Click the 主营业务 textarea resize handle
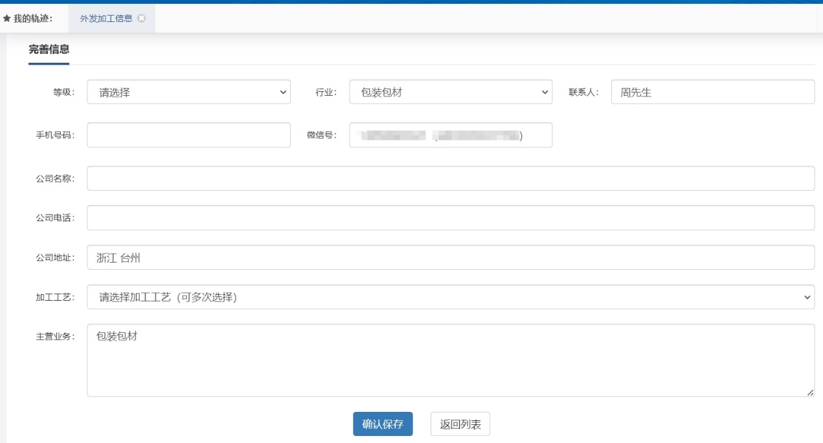This screenshot has width=823, height=443. tap(809, 392)
